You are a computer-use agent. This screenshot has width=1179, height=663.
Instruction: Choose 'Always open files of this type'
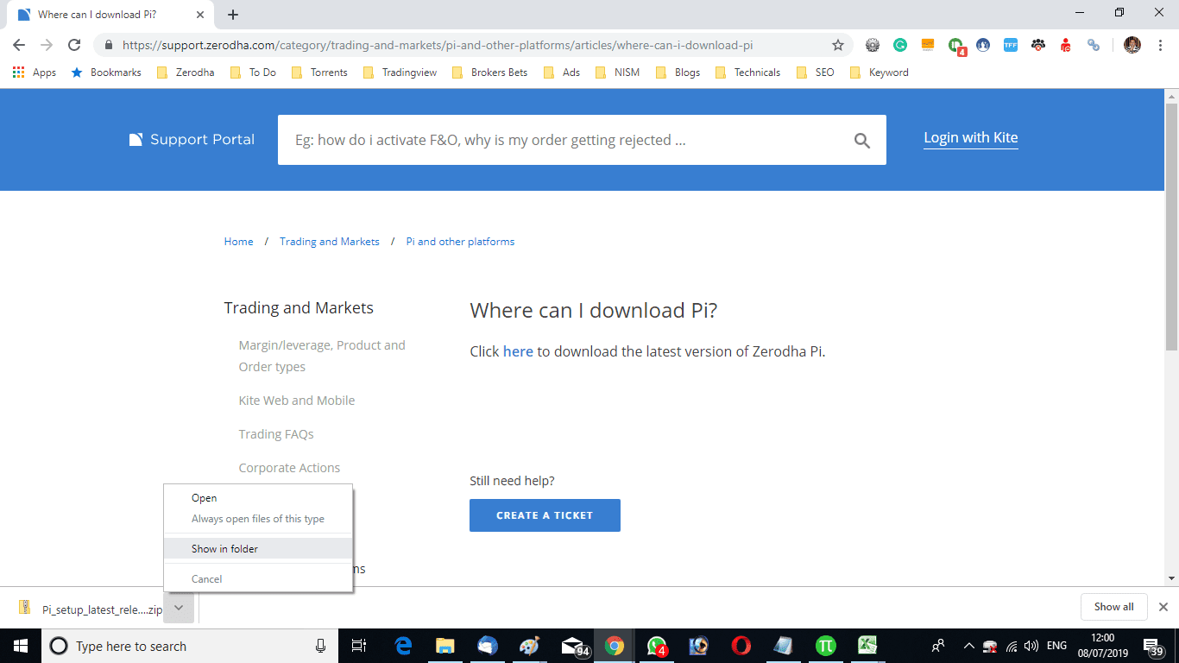(258, 519)
